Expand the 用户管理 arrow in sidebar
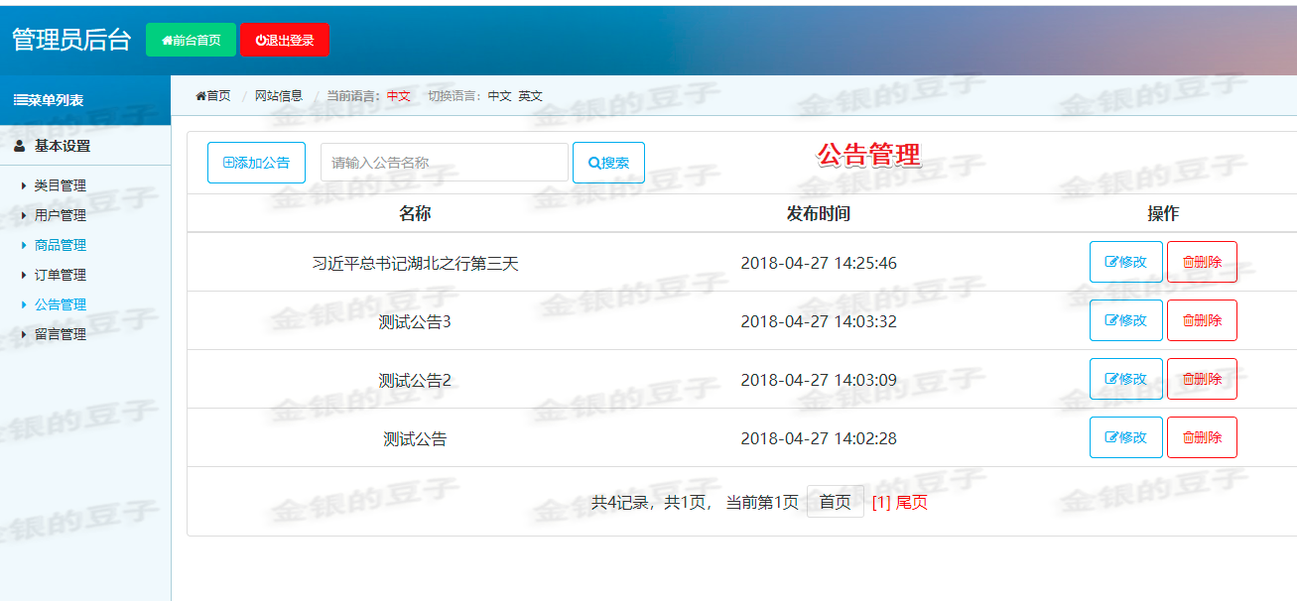Viewport: 1297px width, 601px height. pos(25,215)
